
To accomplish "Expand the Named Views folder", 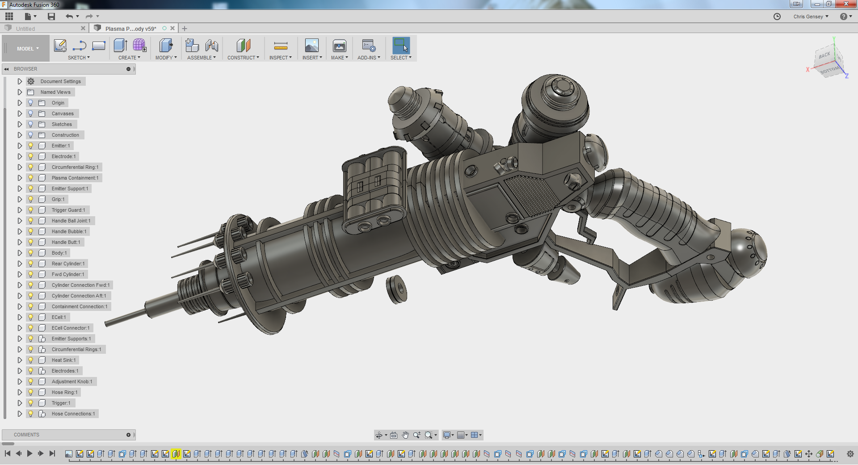I will pos(20,92).
